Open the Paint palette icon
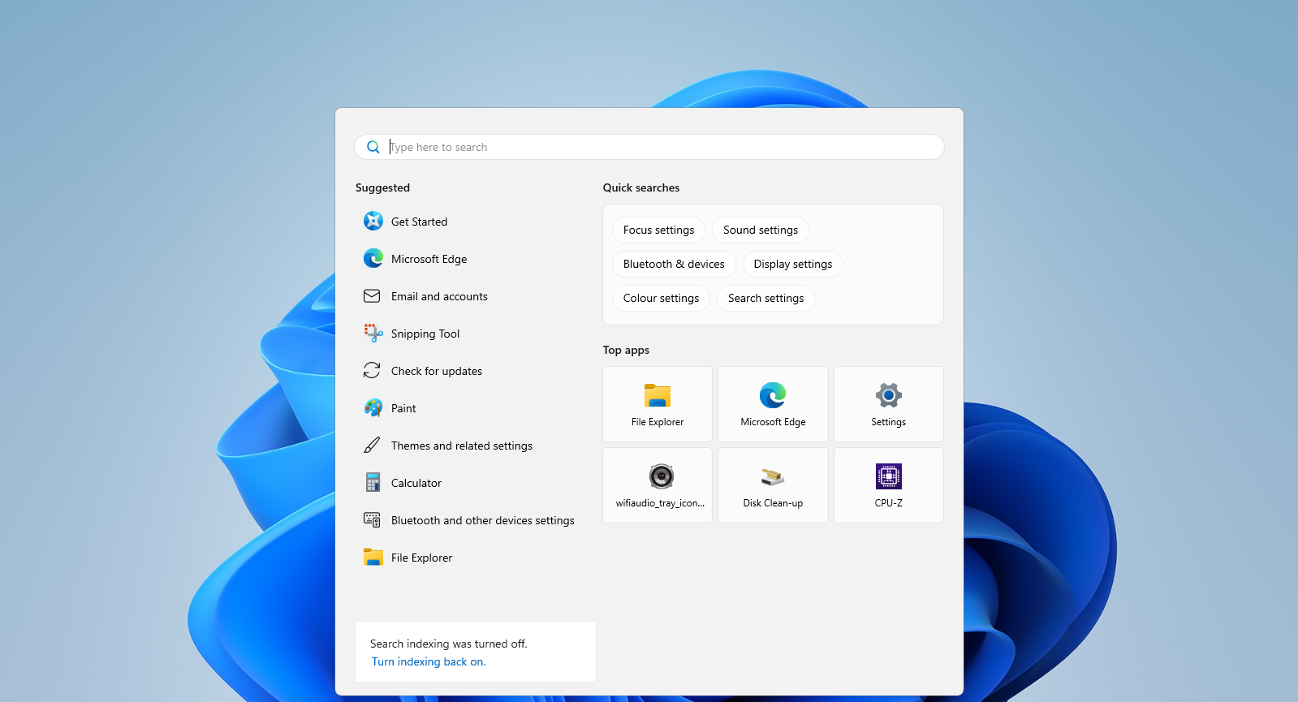The height and width of the screenshot is (702, 1298). click(373, 407)
